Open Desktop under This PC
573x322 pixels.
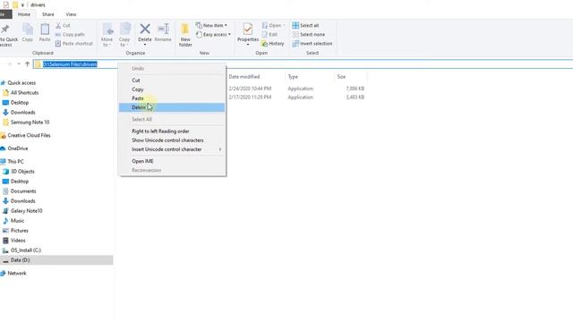[x=20, y=181]
